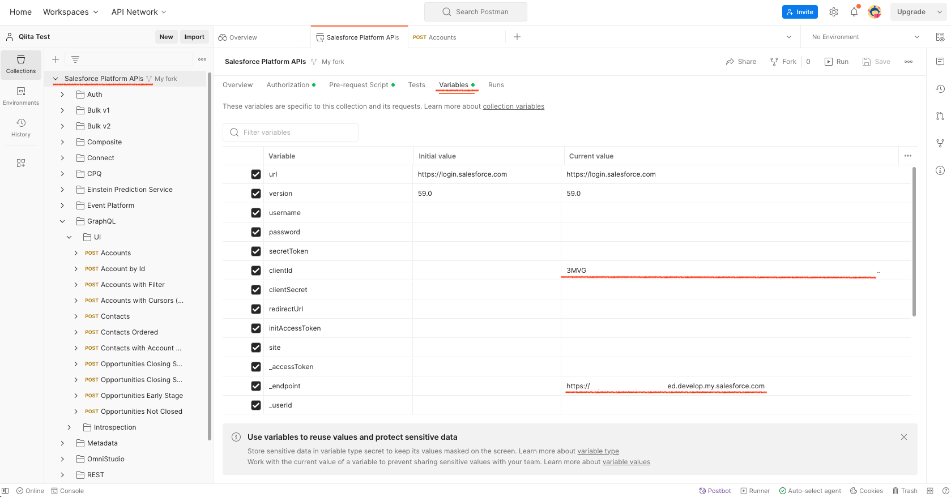The image size is (951, 497).
Task: Open the Environments sidebar panel
Action: point(21,96)
